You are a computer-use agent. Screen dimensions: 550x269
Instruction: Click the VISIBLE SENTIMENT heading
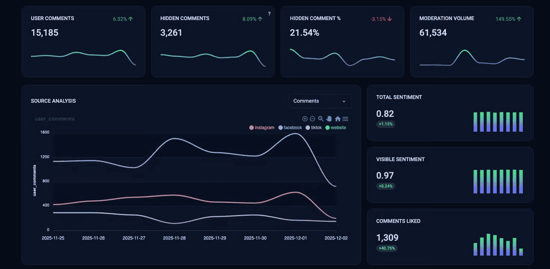click(400, 159)
